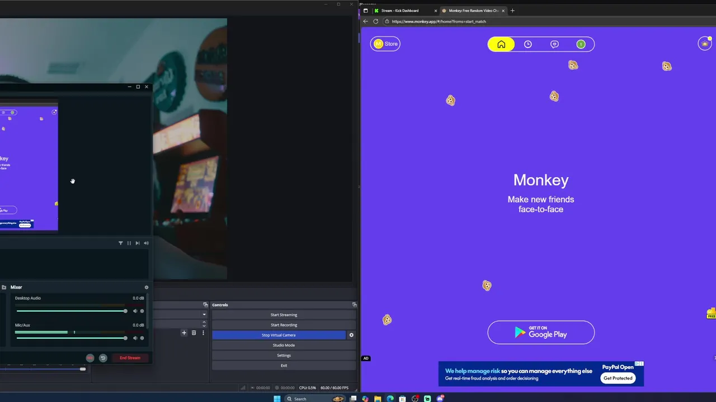Close the Kick Dashboard tab
Image resolution: width=716 pixels, height=402 pixels.
pyautogui.click(x=436, y=11)
